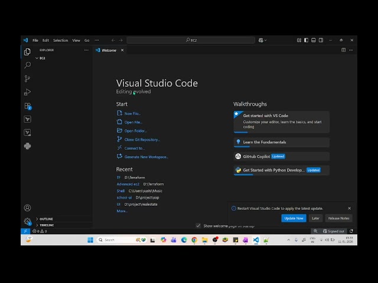Click Copilot Signed out status item
Viewport: 378px width, 283px height.
tap(334, 231)
